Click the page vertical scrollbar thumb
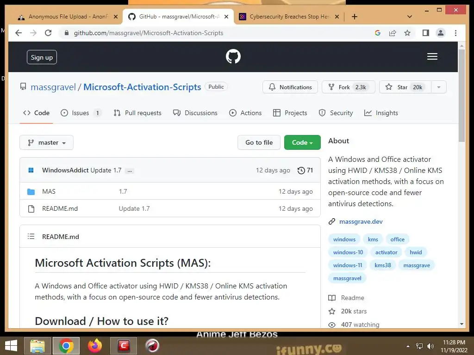 click(x=462, y=95)
